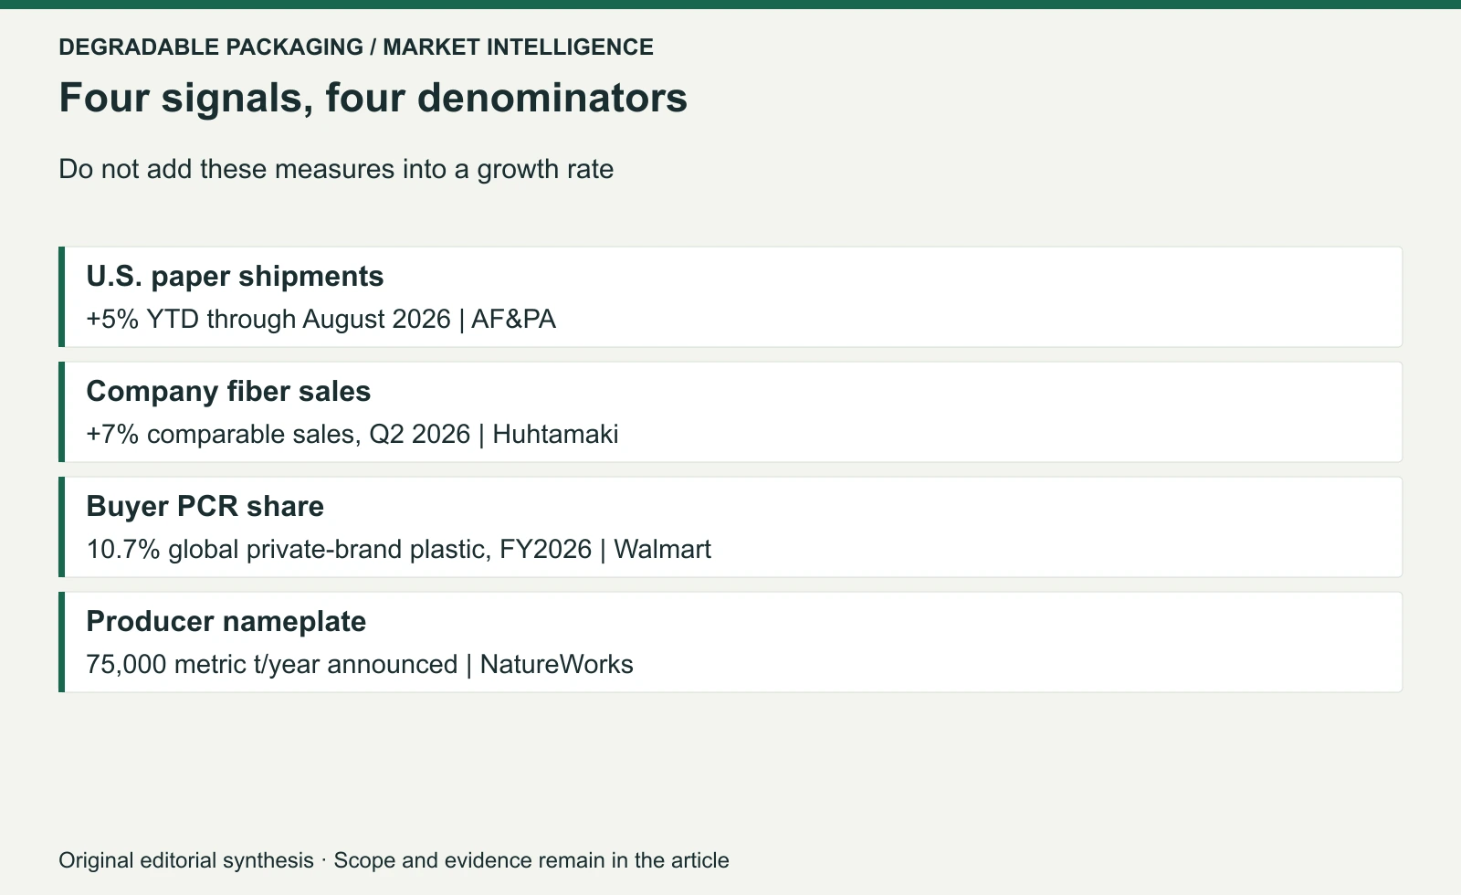The image size is (1461, 895).
Task: Click the subtitle about not adding measures
Action: click(336, 170)
